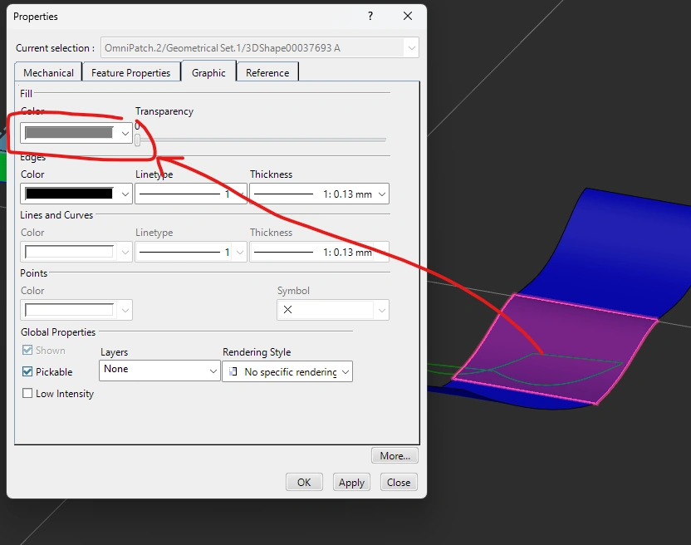691x545 pixels.
Task: Click the X point symbol icon
Action: pos(287,310)
